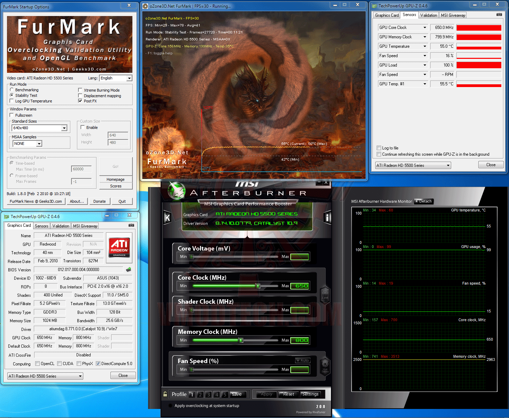Select Afterburner profile slot 3
This screenshot has width=509, height=418.
(208, 394)
